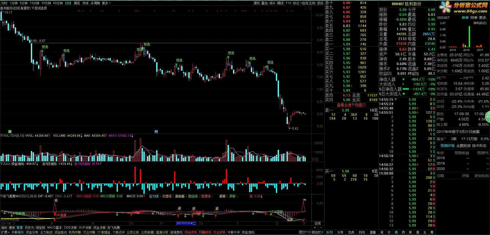Open 图文F10 at the bottom bar
The image size is (490, 235).
pyautogui.click(x=305, y=232)
